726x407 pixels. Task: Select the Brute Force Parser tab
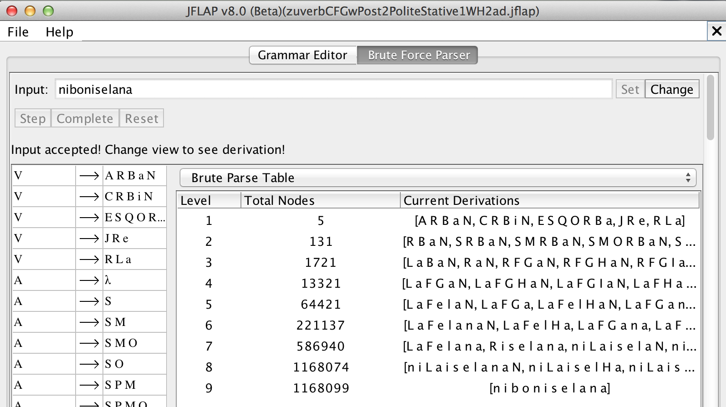tap(418, 55)
